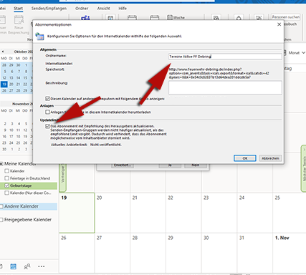Screen dimensions: 306x275
Task: Collapse the Meine Kalender group
Action: click(x=1, y=164)
